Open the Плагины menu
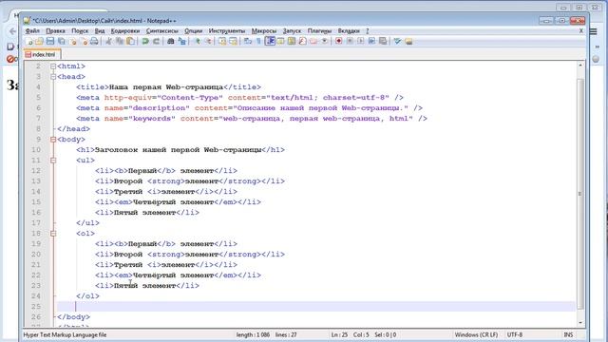Screen dimensions: 608x342 (x=319, y=30)
